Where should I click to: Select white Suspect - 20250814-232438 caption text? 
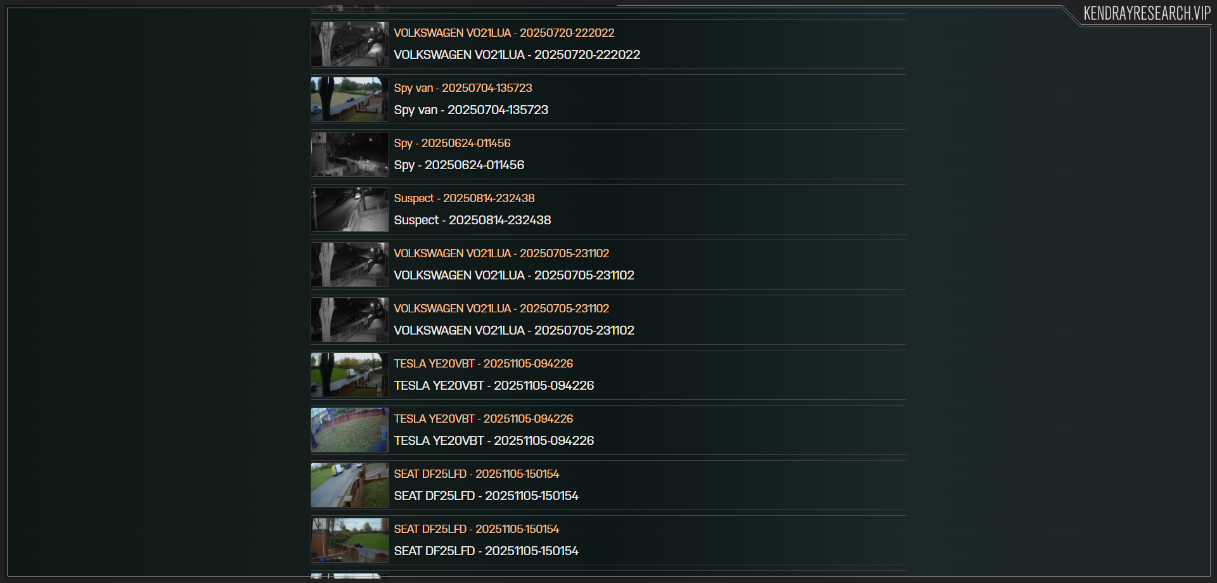472,221
